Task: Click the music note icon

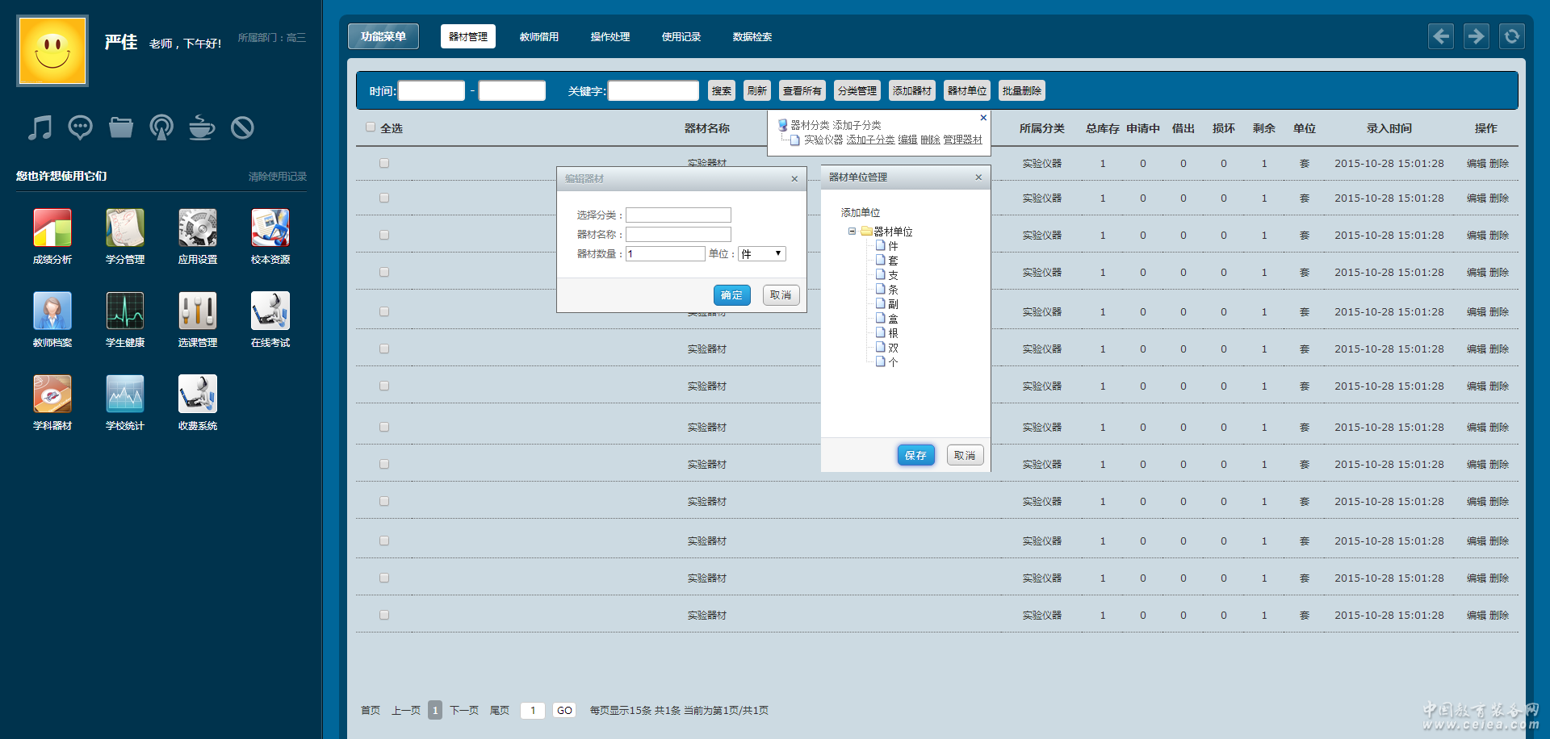Action: tap(40, 127)
